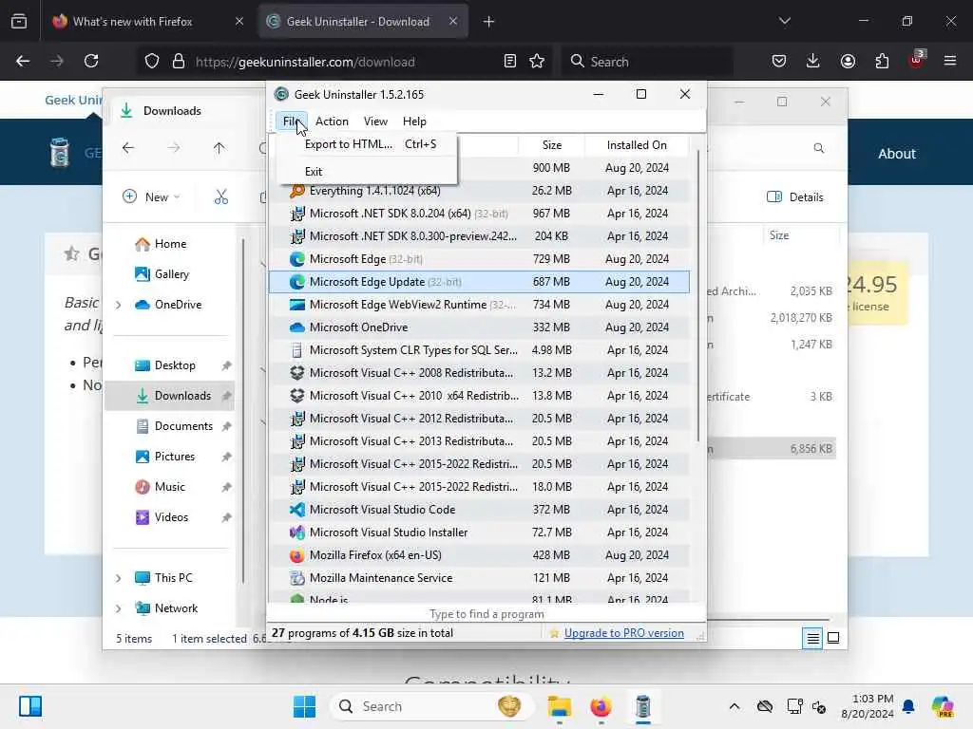Click the SQL Server CLR Types icon

tap(297, 350)
